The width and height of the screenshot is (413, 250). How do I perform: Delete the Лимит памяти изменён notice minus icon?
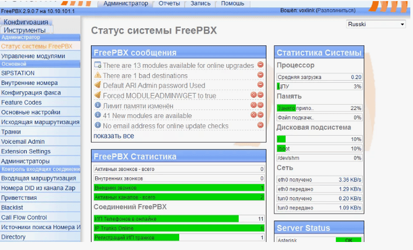[260, 105]
